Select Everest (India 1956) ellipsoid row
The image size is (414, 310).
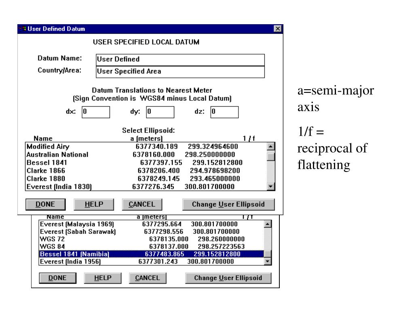point(151,262)
